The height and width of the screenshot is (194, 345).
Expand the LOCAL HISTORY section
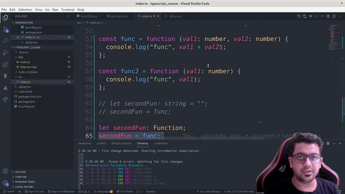pos(43,187)
